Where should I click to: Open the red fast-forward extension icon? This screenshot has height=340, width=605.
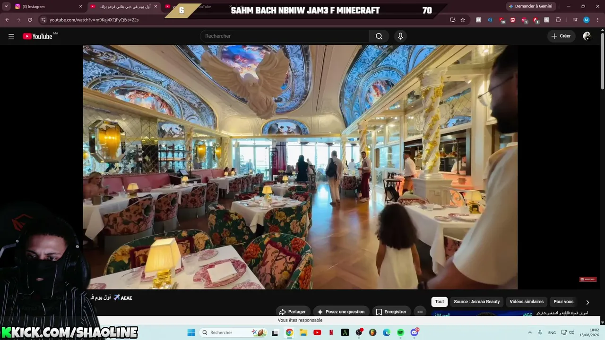point(513,20)
